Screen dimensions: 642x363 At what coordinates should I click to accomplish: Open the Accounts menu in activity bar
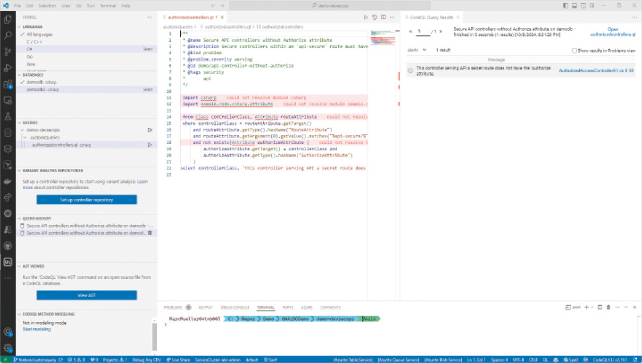[7, 332]
